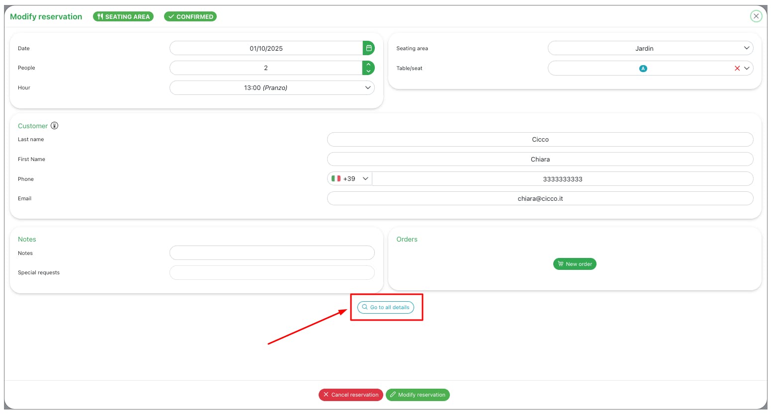The width and height of the screenshot is (771, 415).
Task: Click the green Notes section heading
Action: click(27, 239)
